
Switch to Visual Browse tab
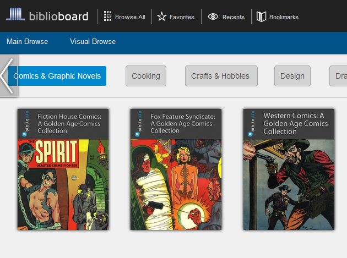(x=93, y=42)
